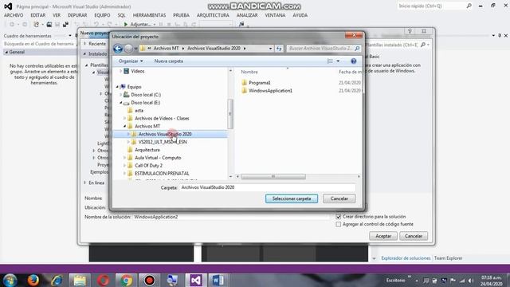Image resolution: width=510 pixels, height=287 pixels.
Task: Toggle Crear directorio para la solución checkbox
Action: (338, 217)
